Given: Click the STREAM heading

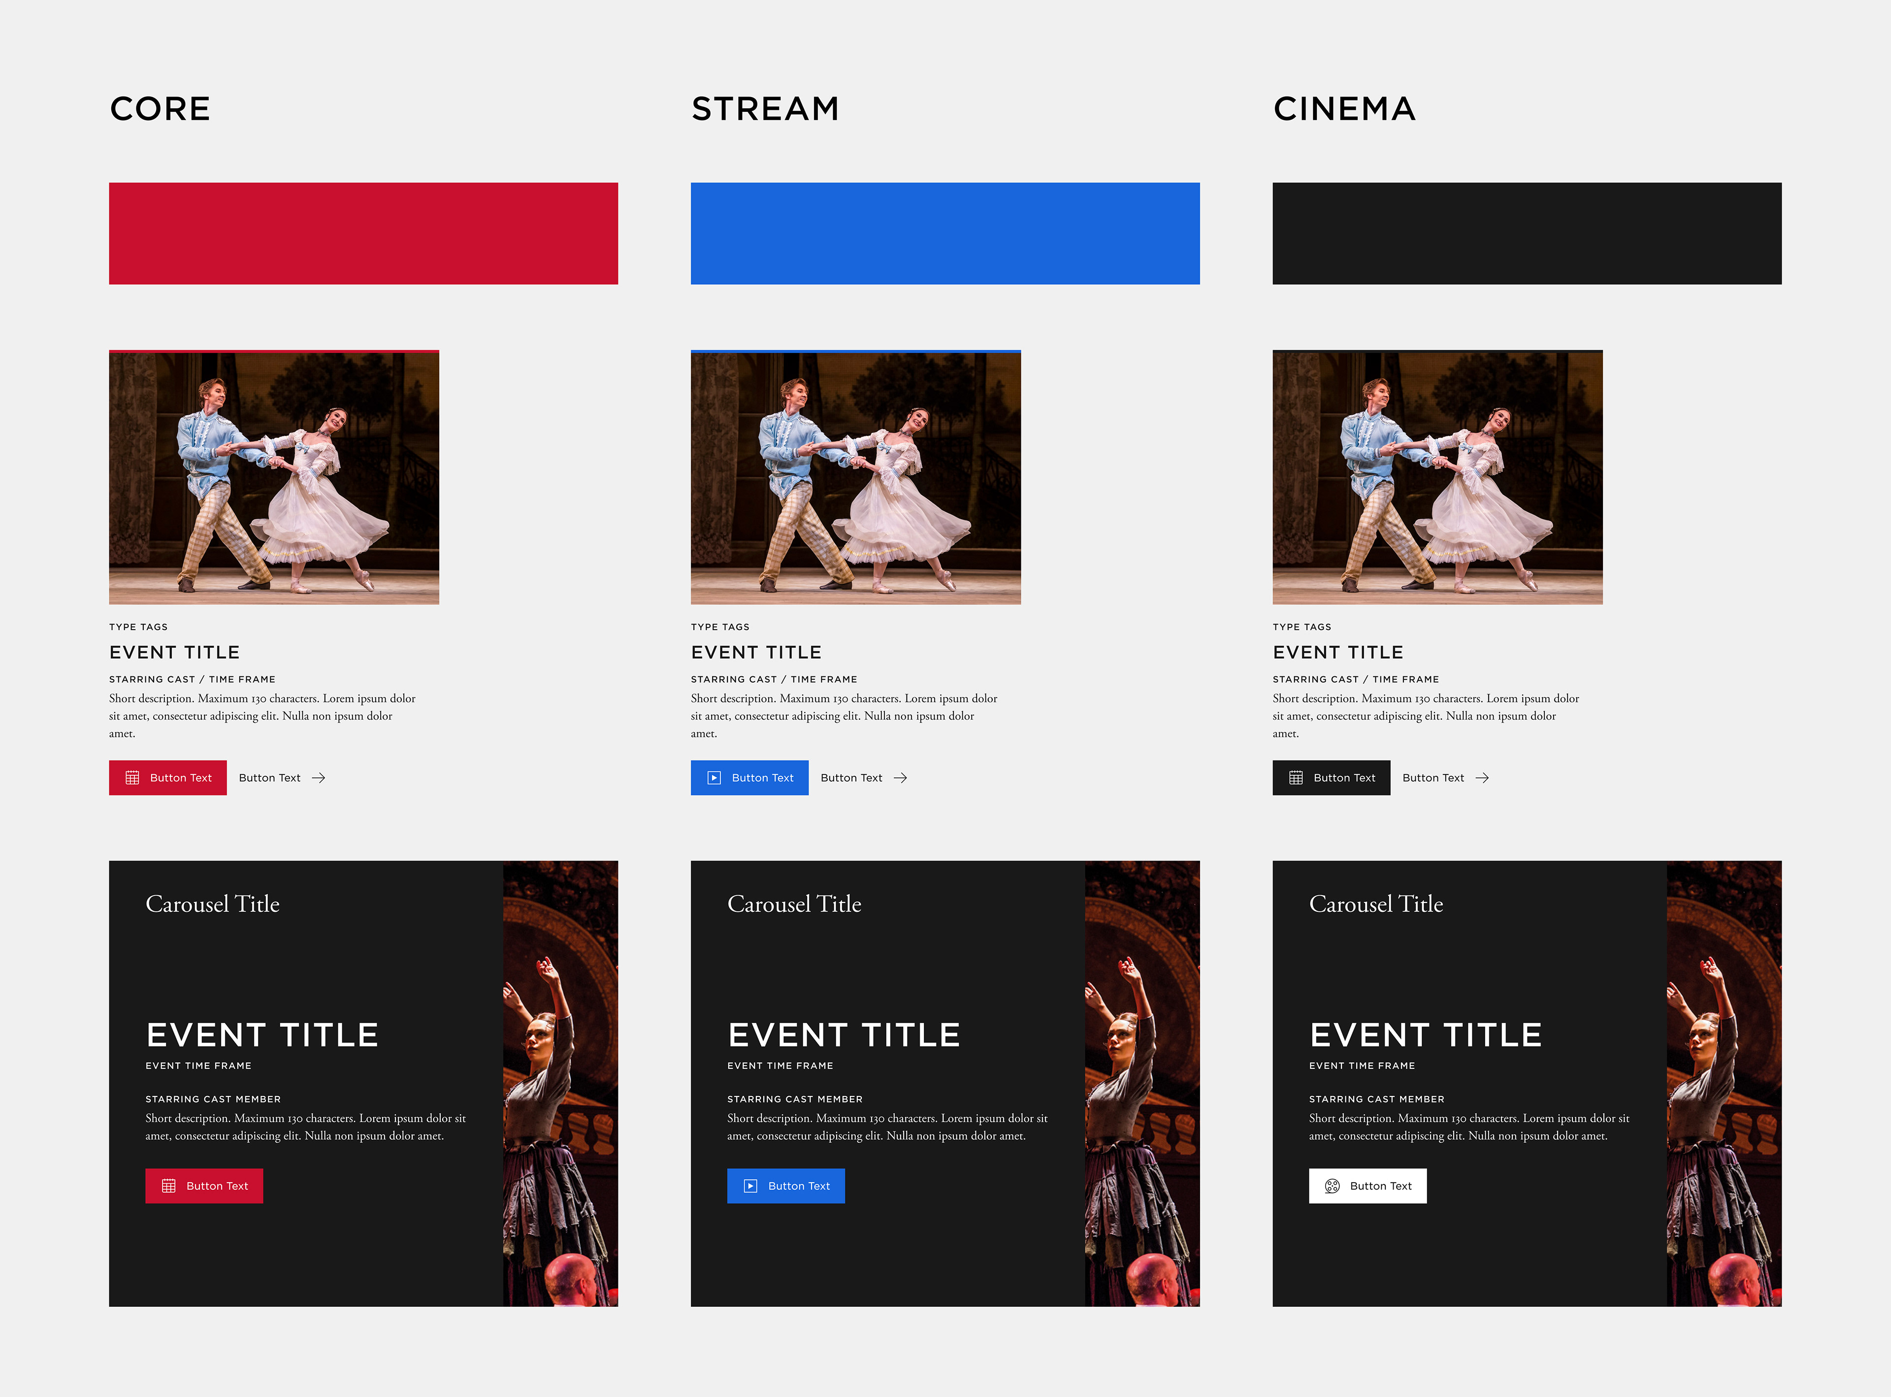Looking at the screenshot, I should 765,109.
